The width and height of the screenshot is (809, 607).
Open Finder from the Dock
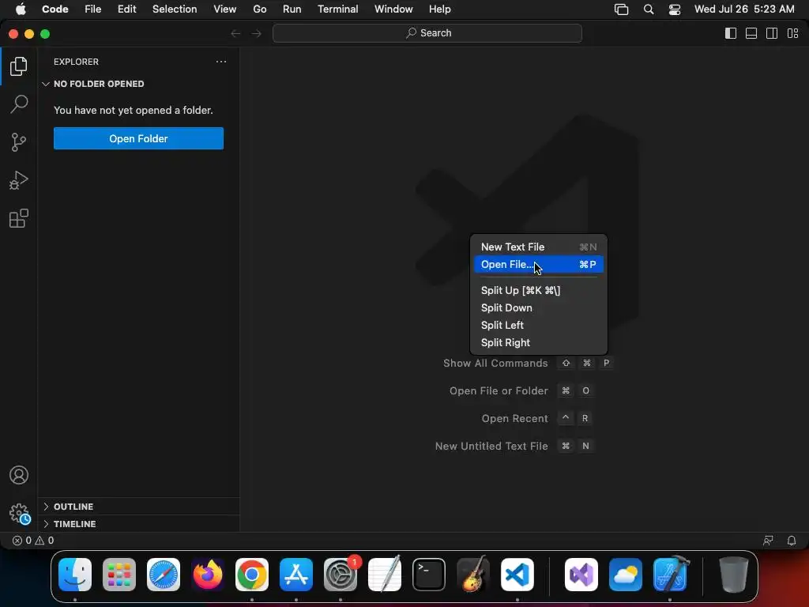click(75, 575)
